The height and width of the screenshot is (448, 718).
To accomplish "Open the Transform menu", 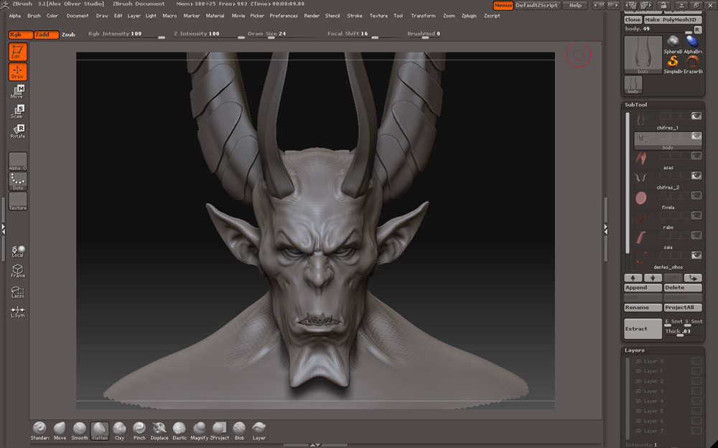I will pos(423,16).
